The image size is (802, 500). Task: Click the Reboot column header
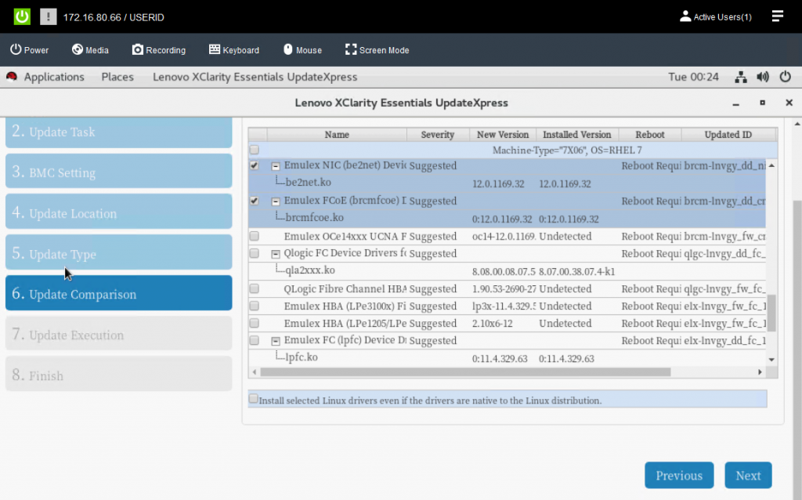point(650,135)
